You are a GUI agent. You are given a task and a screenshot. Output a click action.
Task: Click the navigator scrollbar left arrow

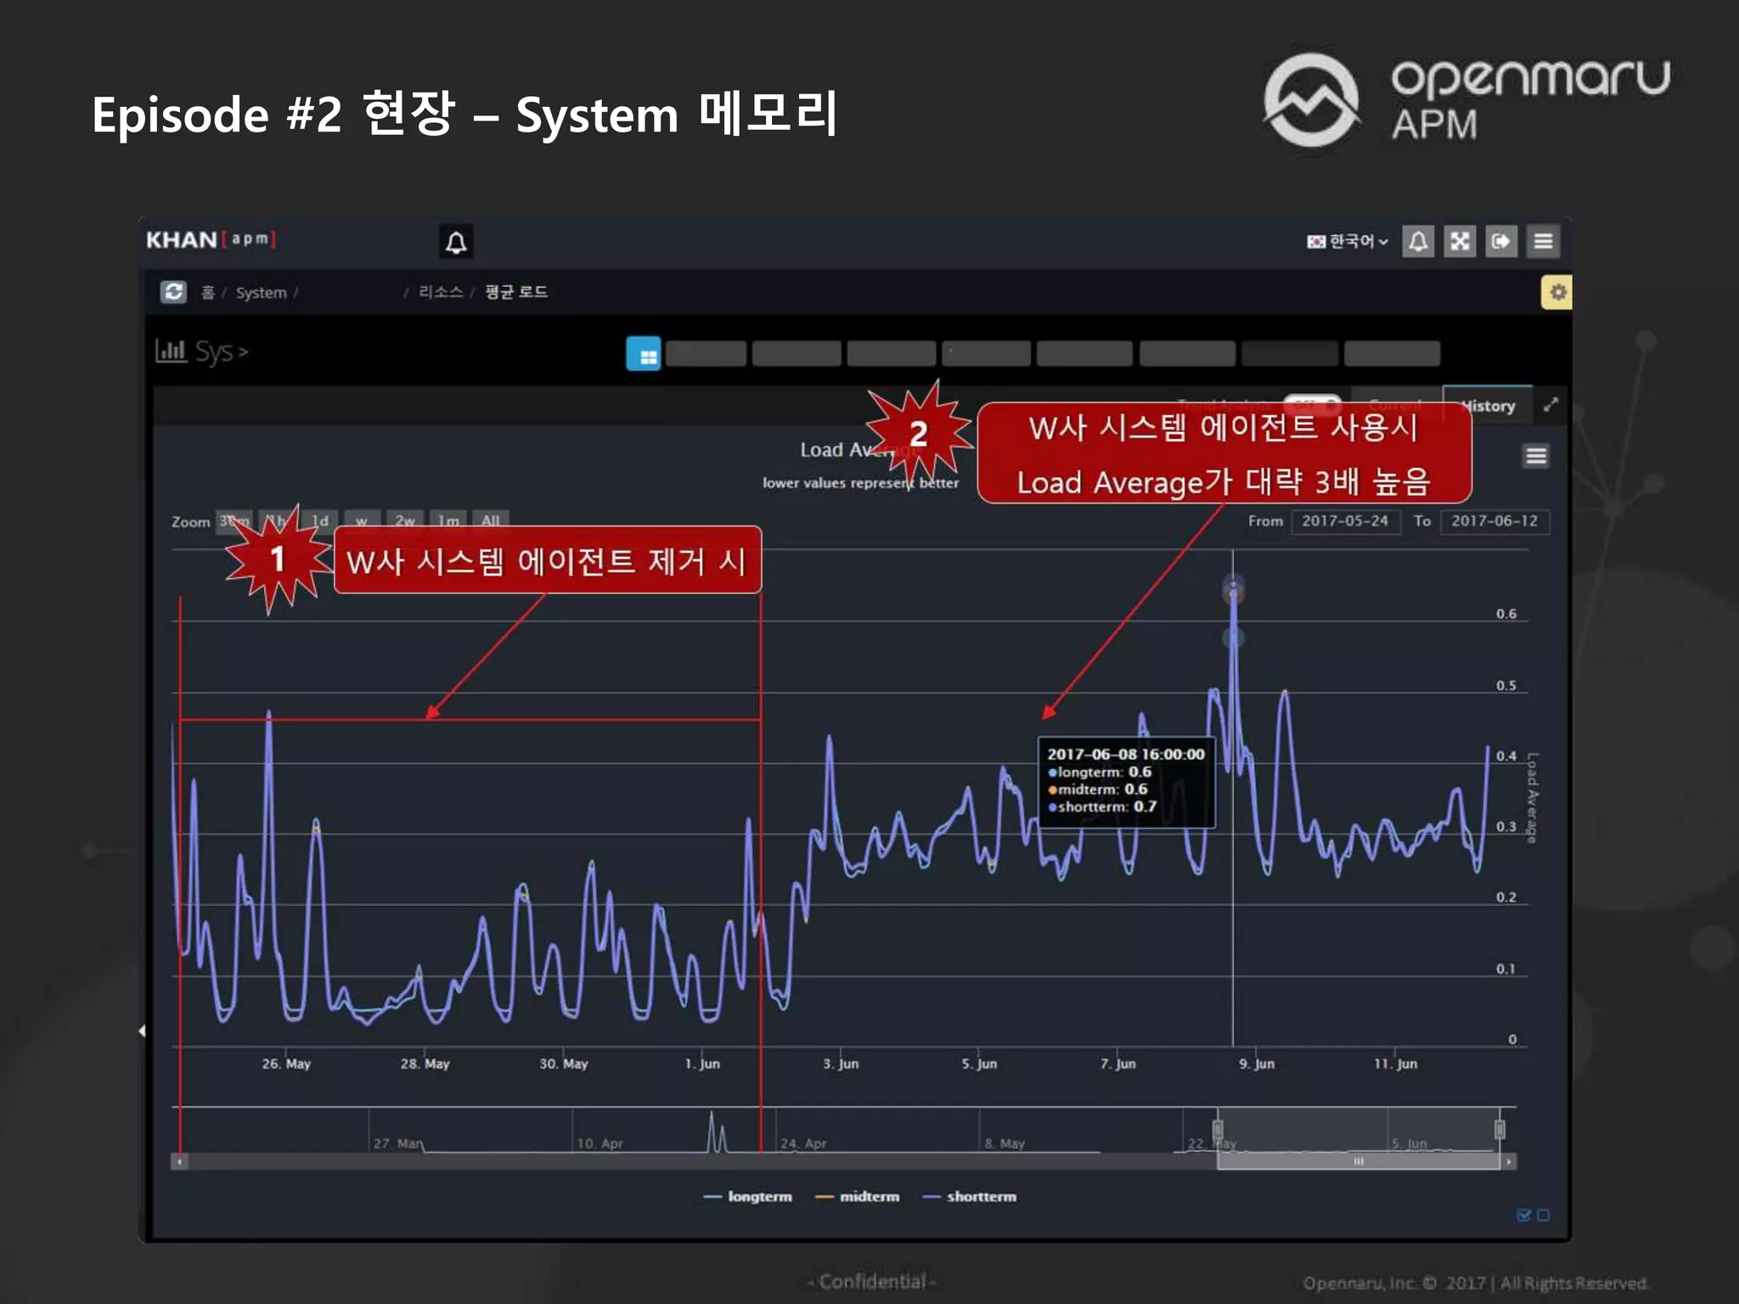click(179, 1161)
